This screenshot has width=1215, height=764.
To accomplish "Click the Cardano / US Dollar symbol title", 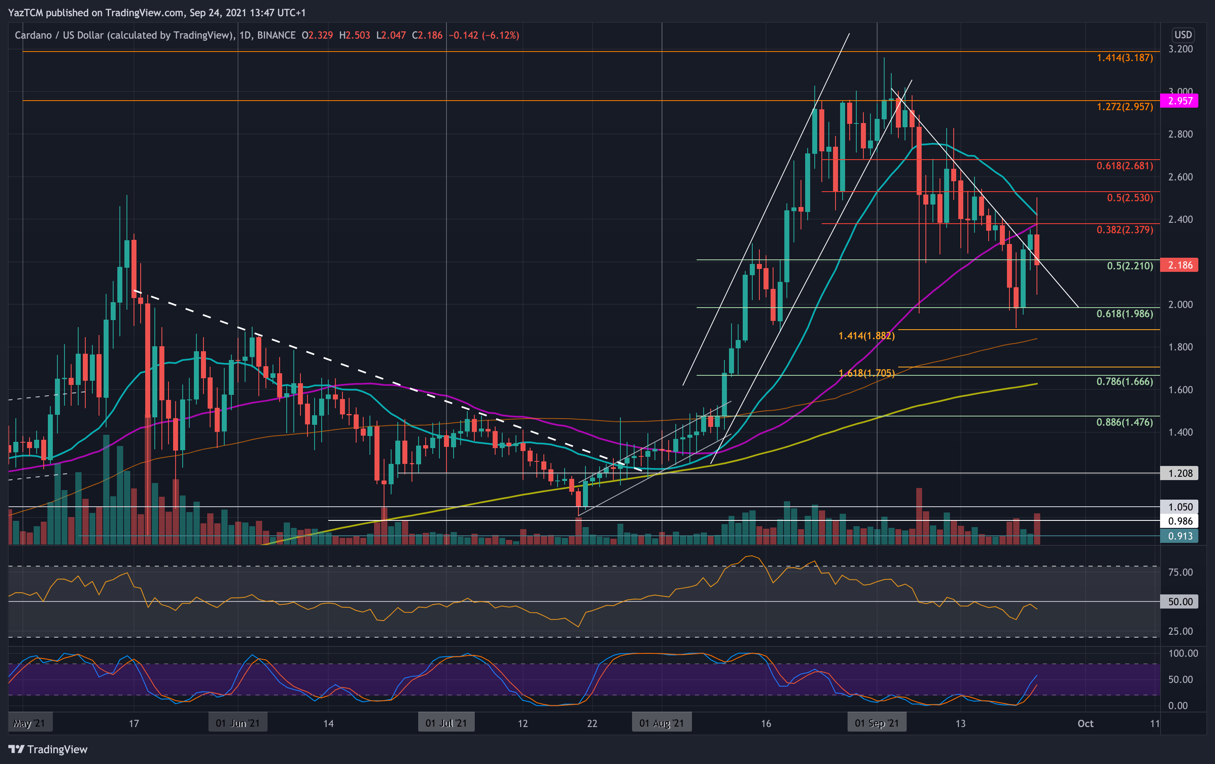I will click(124, 35).
